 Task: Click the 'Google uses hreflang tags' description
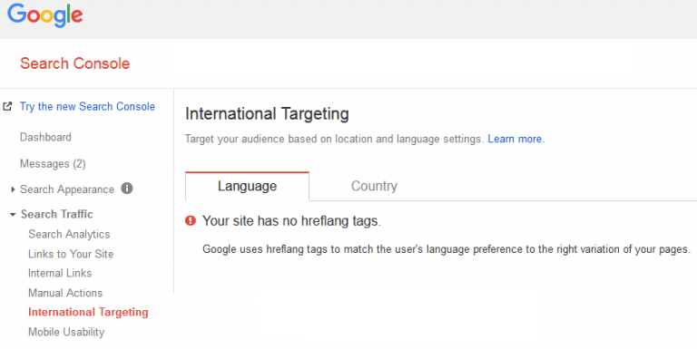(447, 249)
